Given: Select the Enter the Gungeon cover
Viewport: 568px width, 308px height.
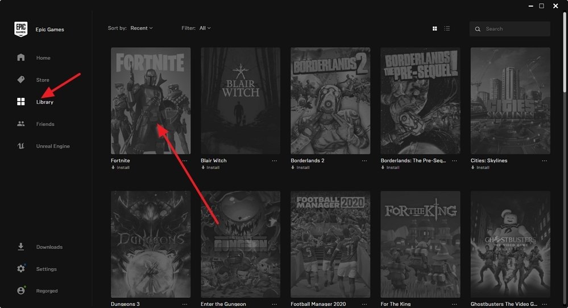Looking at the screenshot, I should tap(241, 244).
